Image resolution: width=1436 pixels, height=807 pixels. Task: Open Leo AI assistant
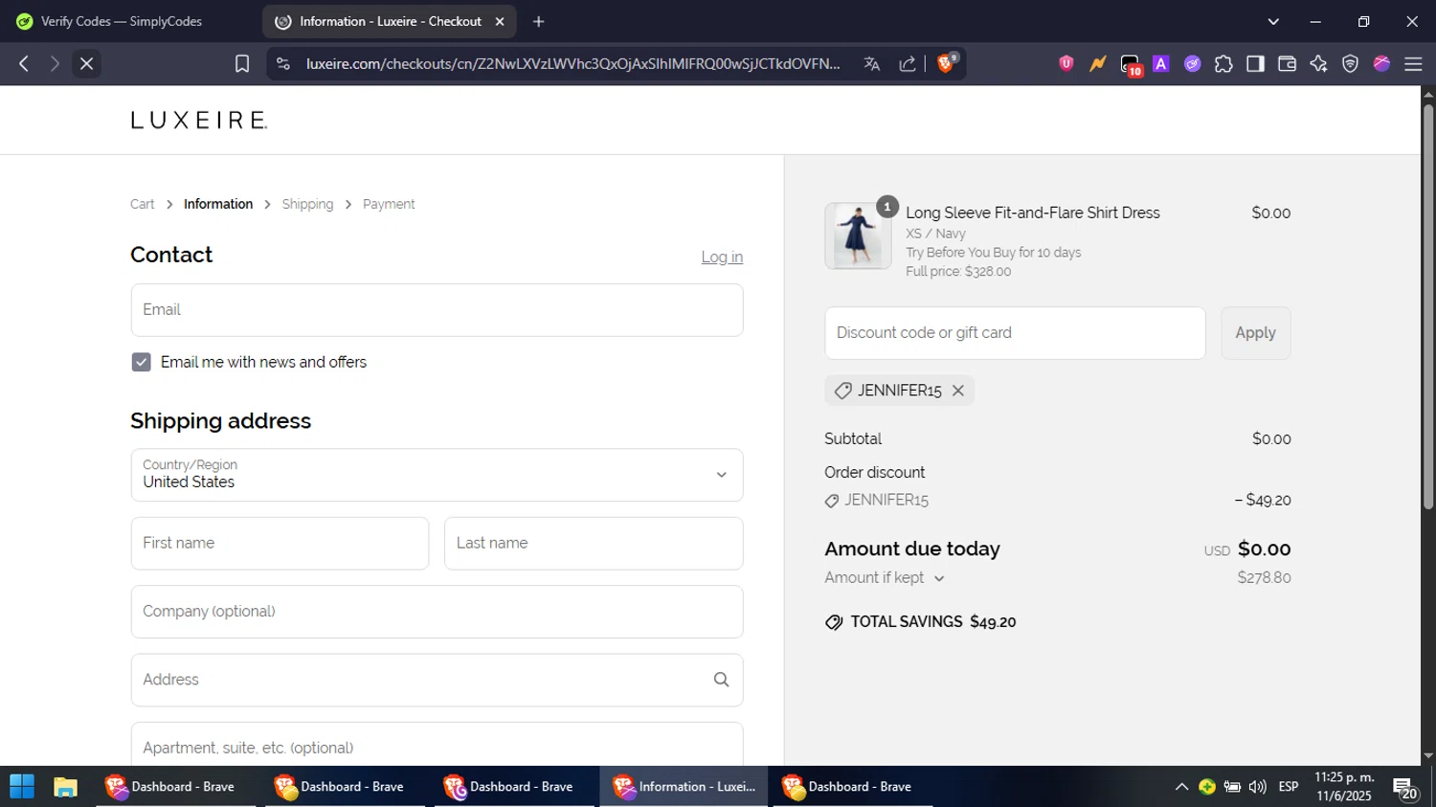[1318, 64]
